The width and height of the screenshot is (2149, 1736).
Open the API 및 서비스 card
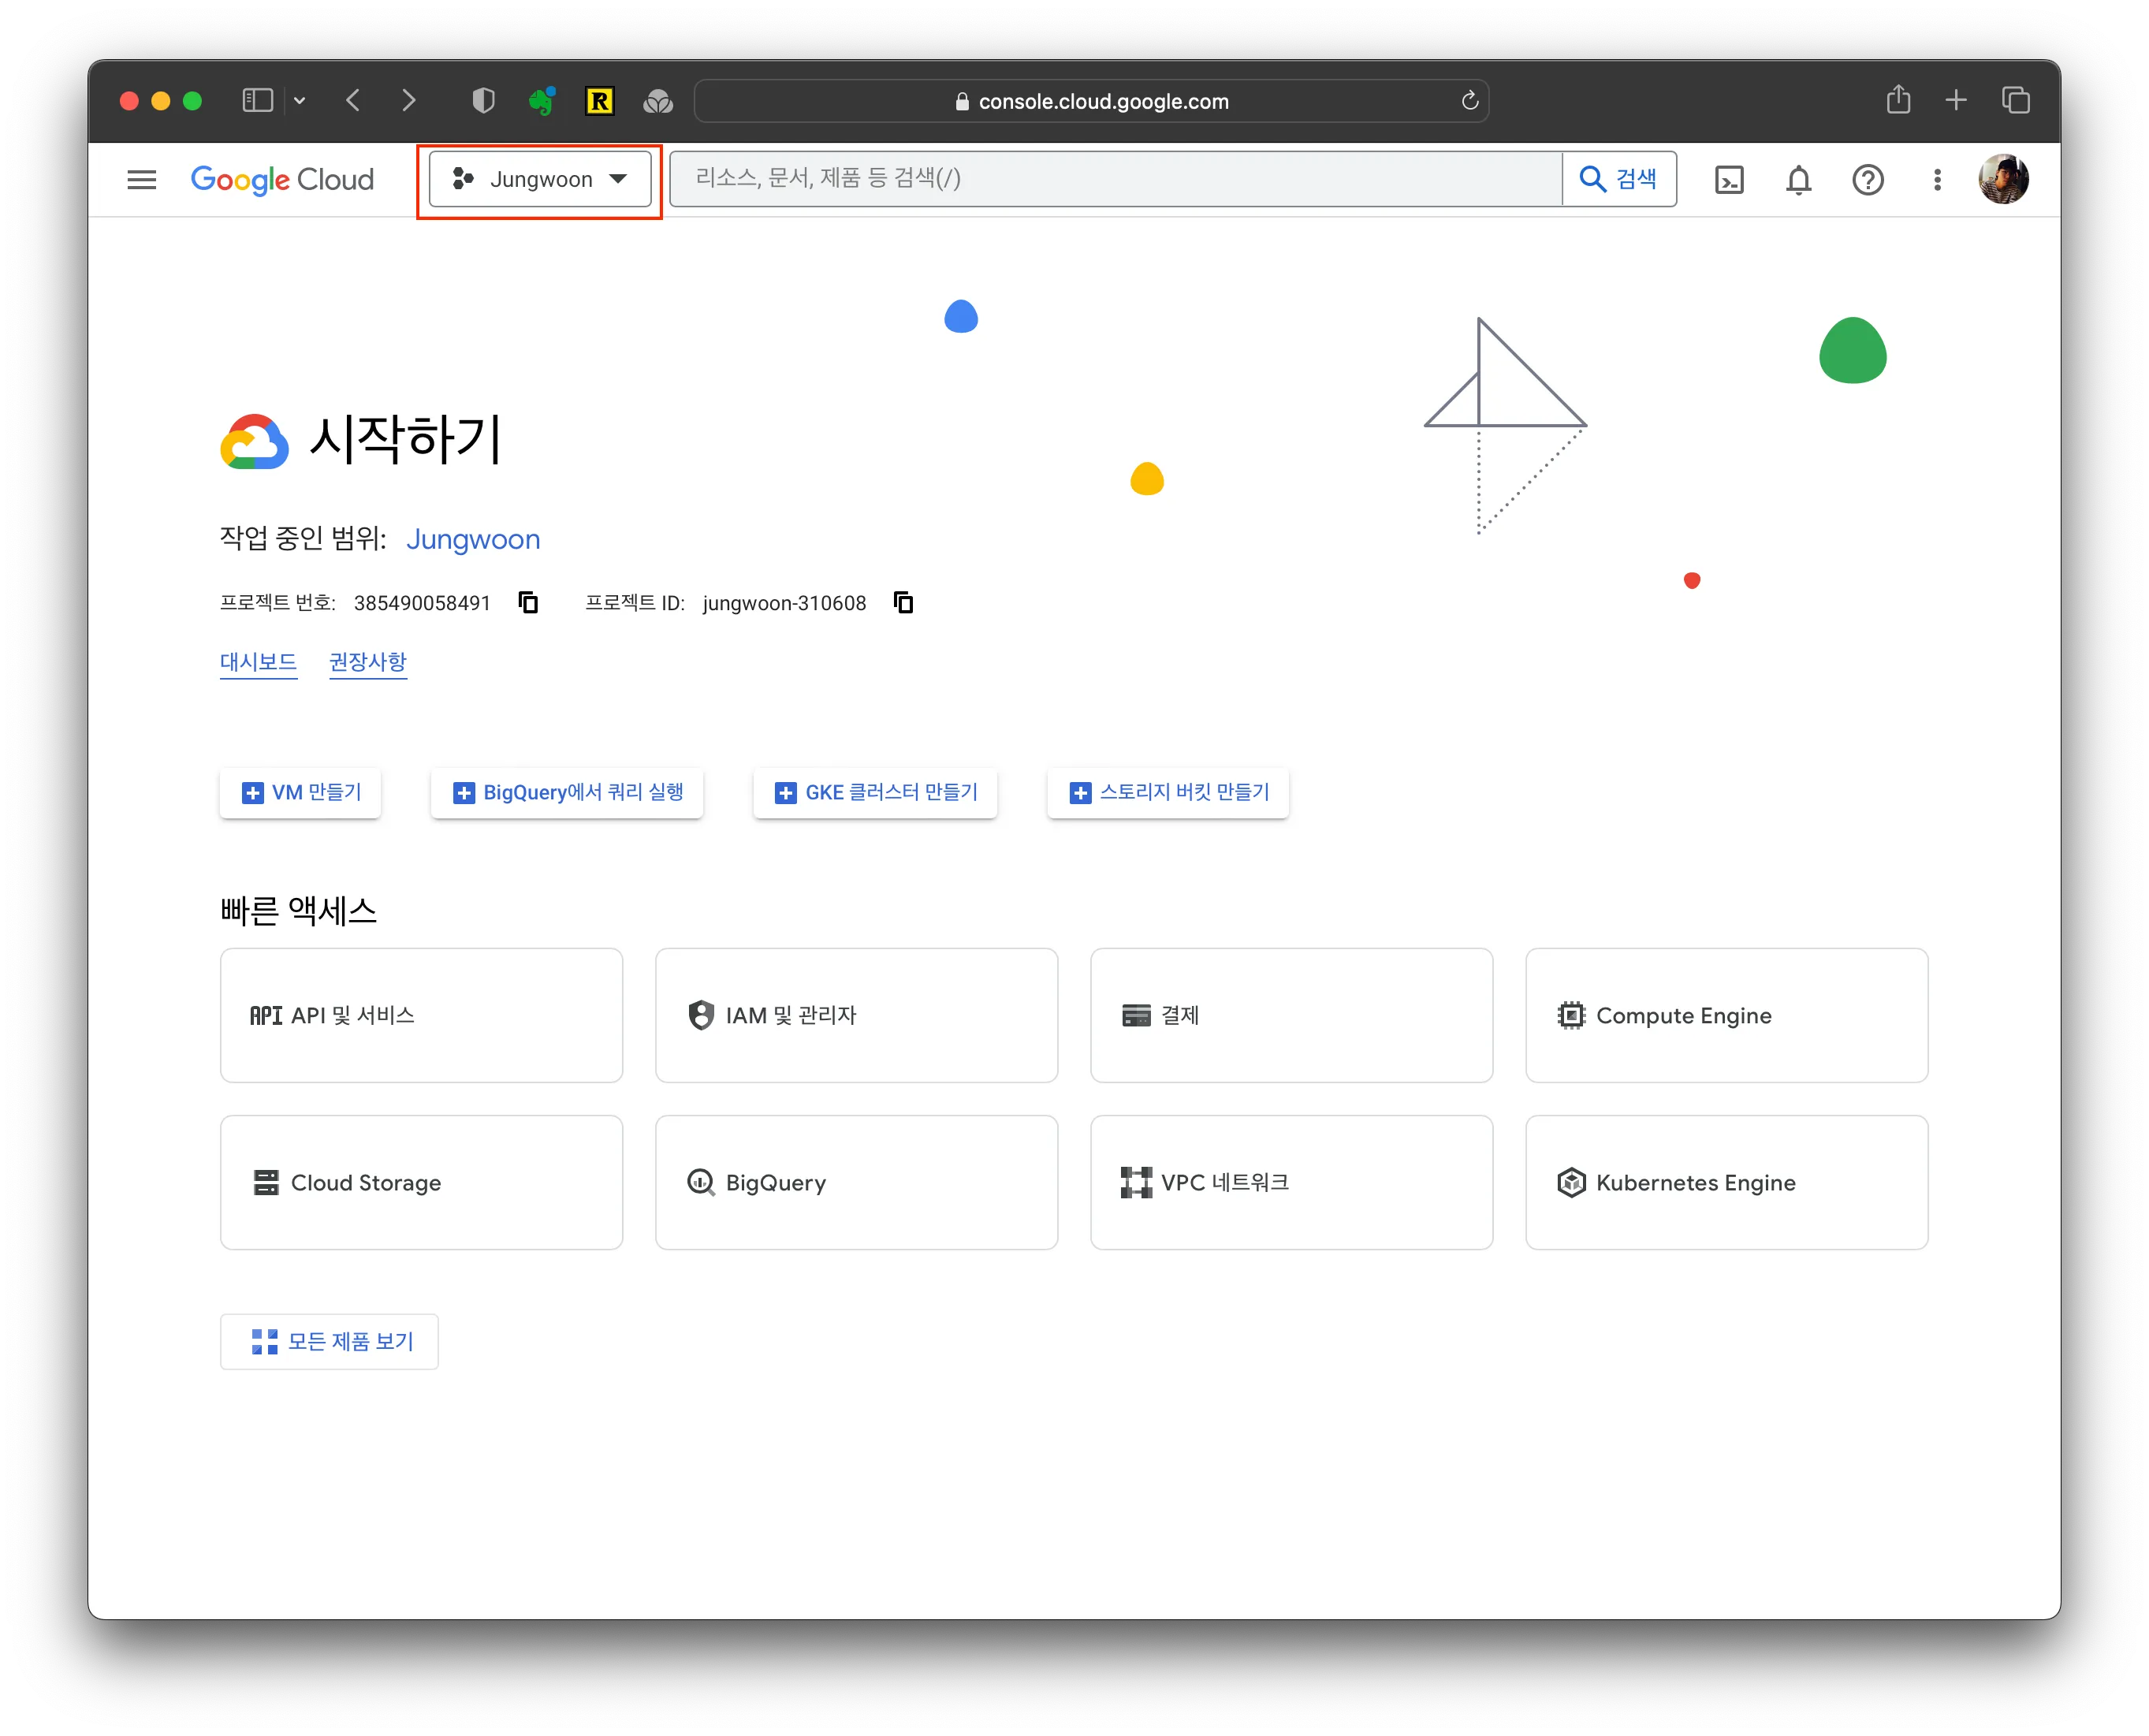click(x=421, y=1015)
